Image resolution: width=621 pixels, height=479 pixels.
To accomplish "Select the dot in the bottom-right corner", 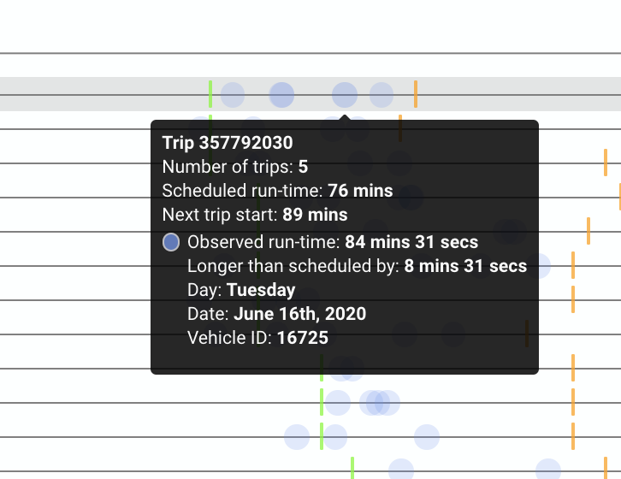I will 548,470.
